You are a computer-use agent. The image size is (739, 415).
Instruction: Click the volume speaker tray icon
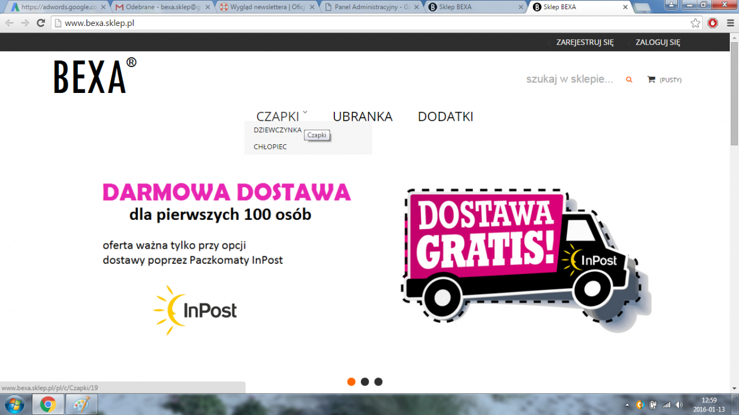pos(680,405)
